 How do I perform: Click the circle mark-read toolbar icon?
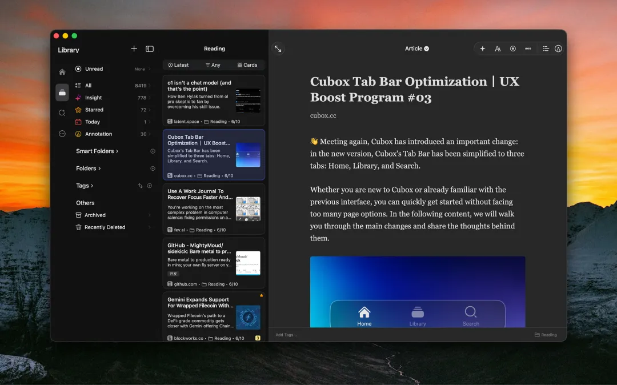point(512,49)
